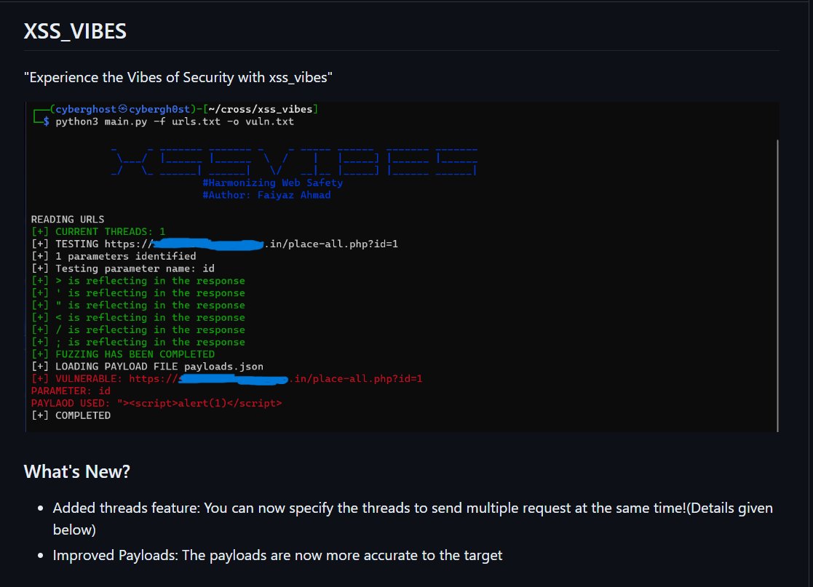
Task: Click the XSS_VIBES heading
Action: click(x=75, y=31)
